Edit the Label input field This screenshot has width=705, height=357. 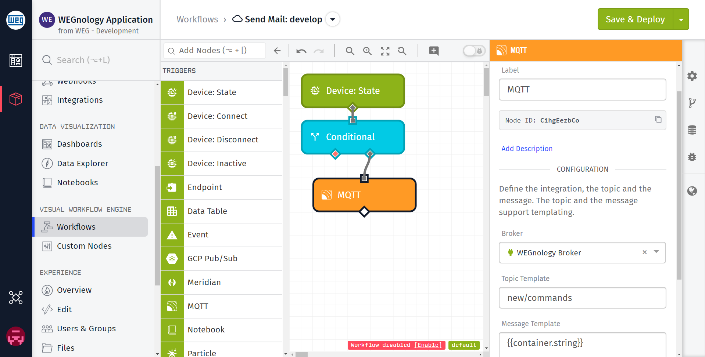pos(582,90)
